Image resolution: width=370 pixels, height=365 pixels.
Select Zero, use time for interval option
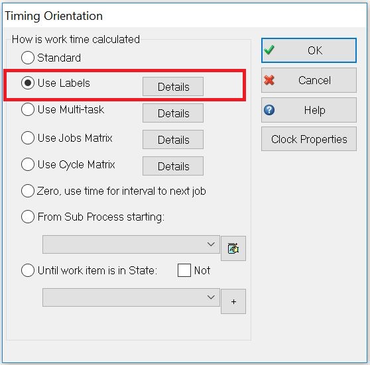pyautogui.click(x=28, y=191)
